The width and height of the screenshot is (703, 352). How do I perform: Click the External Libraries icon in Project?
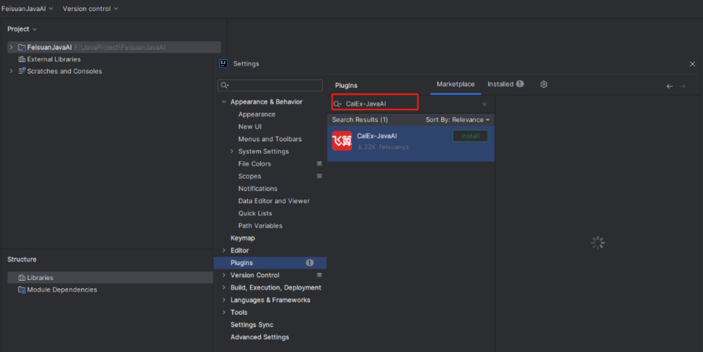(21, 59)
